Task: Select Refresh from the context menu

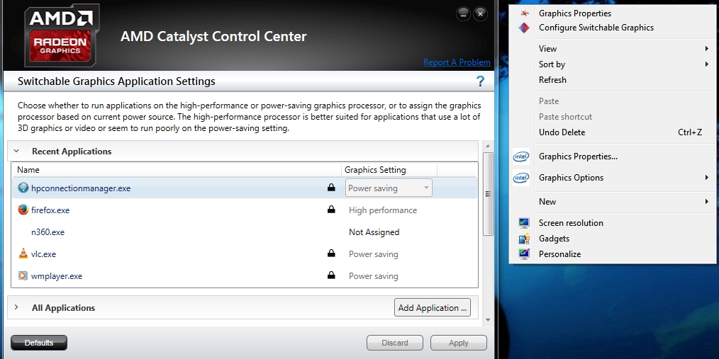Action: click(552, 80)
